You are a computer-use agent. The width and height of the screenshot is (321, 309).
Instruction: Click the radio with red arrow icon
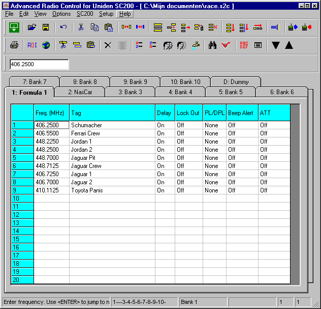[x=307, y=27]
